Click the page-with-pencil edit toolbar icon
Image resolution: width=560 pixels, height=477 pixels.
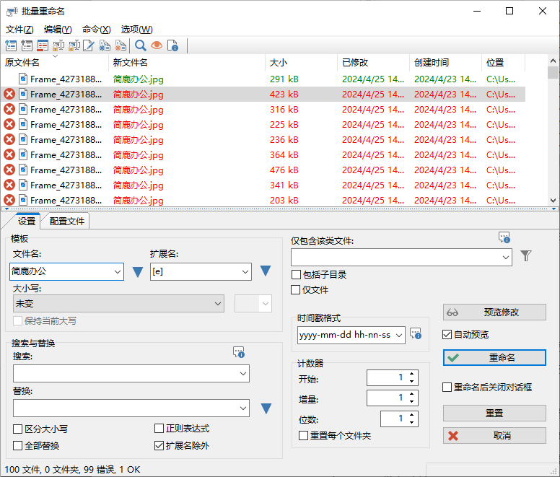(x=89, y=45)
